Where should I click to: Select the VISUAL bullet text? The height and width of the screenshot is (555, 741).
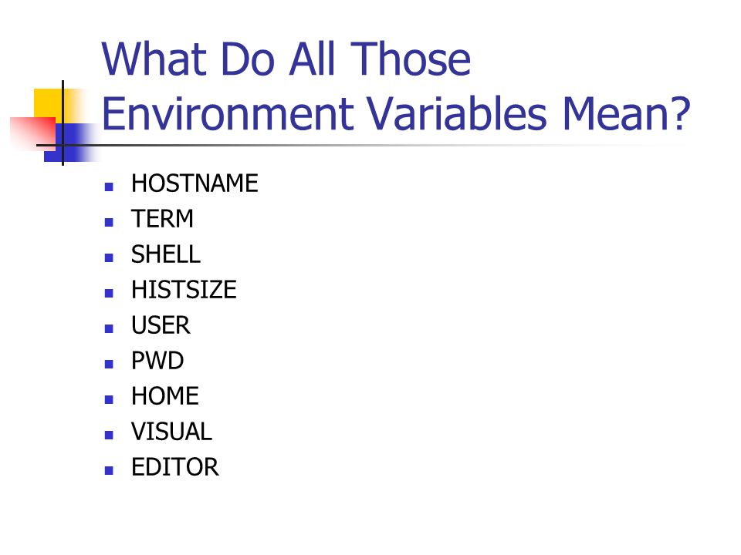coord(171,432)
